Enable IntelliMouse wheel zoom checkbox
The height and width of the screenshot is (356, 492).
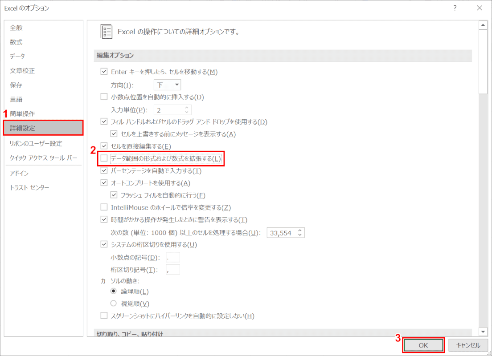pos(104,207)
